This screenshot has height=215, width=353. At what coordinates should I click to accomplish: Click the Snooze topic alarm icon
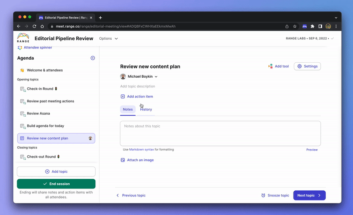click(x=263, y=196)
